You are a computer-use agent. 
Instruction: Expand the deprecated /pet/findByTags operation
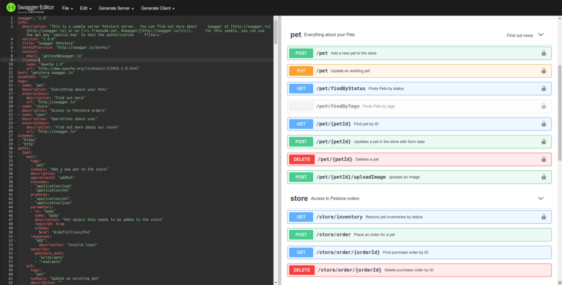pyautogui.click(x=419, y=106)
